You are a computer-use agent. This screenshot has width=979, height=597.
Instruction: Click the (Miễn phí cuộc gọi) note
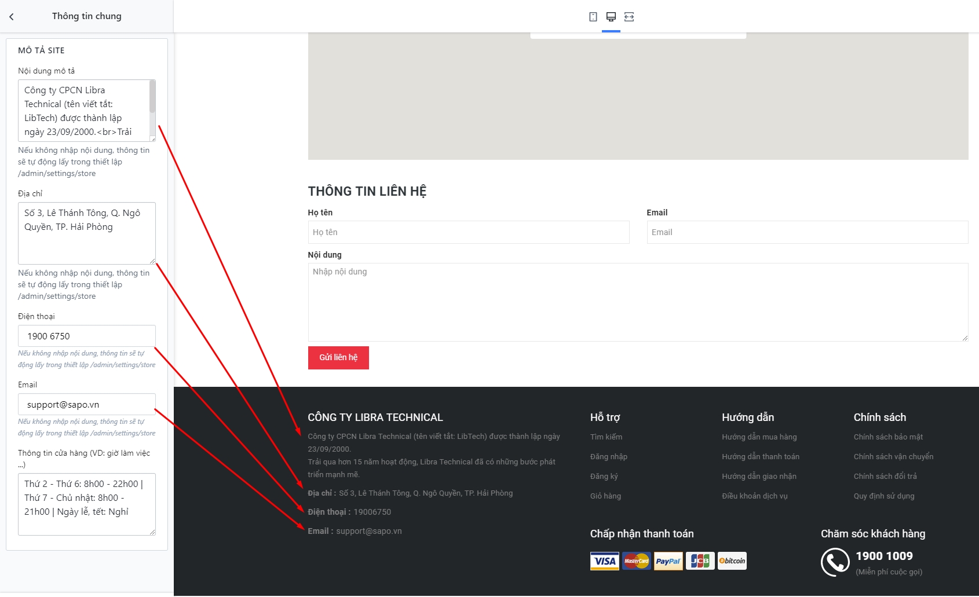(889, 572)
